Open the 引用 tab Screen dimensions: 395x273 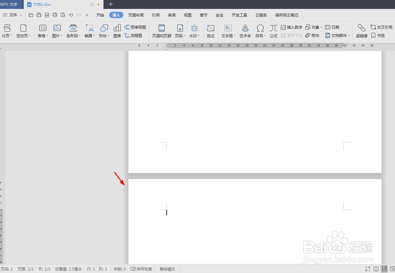pos(156,15)
